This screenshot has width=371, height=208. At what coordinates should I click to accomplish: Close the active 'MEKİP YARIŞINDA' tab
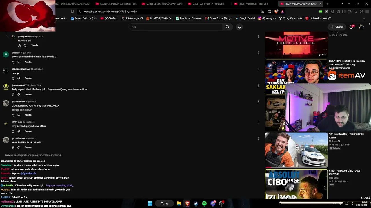[320, 4]
